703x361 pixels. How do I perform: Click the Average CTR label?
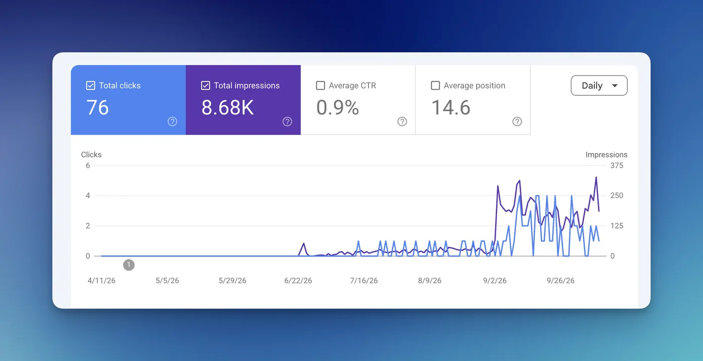pos(353,86)
